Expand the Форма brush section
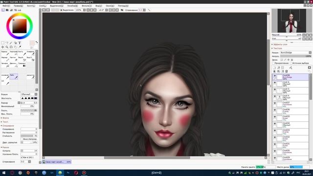The width and height of the screenshot is (313, 176). coord(5,118)
